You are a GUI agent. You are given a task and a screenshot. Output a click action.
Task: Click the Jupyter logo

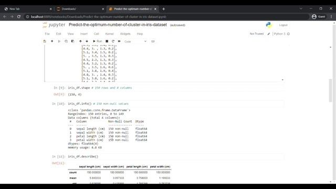click(x=54, y=25)
